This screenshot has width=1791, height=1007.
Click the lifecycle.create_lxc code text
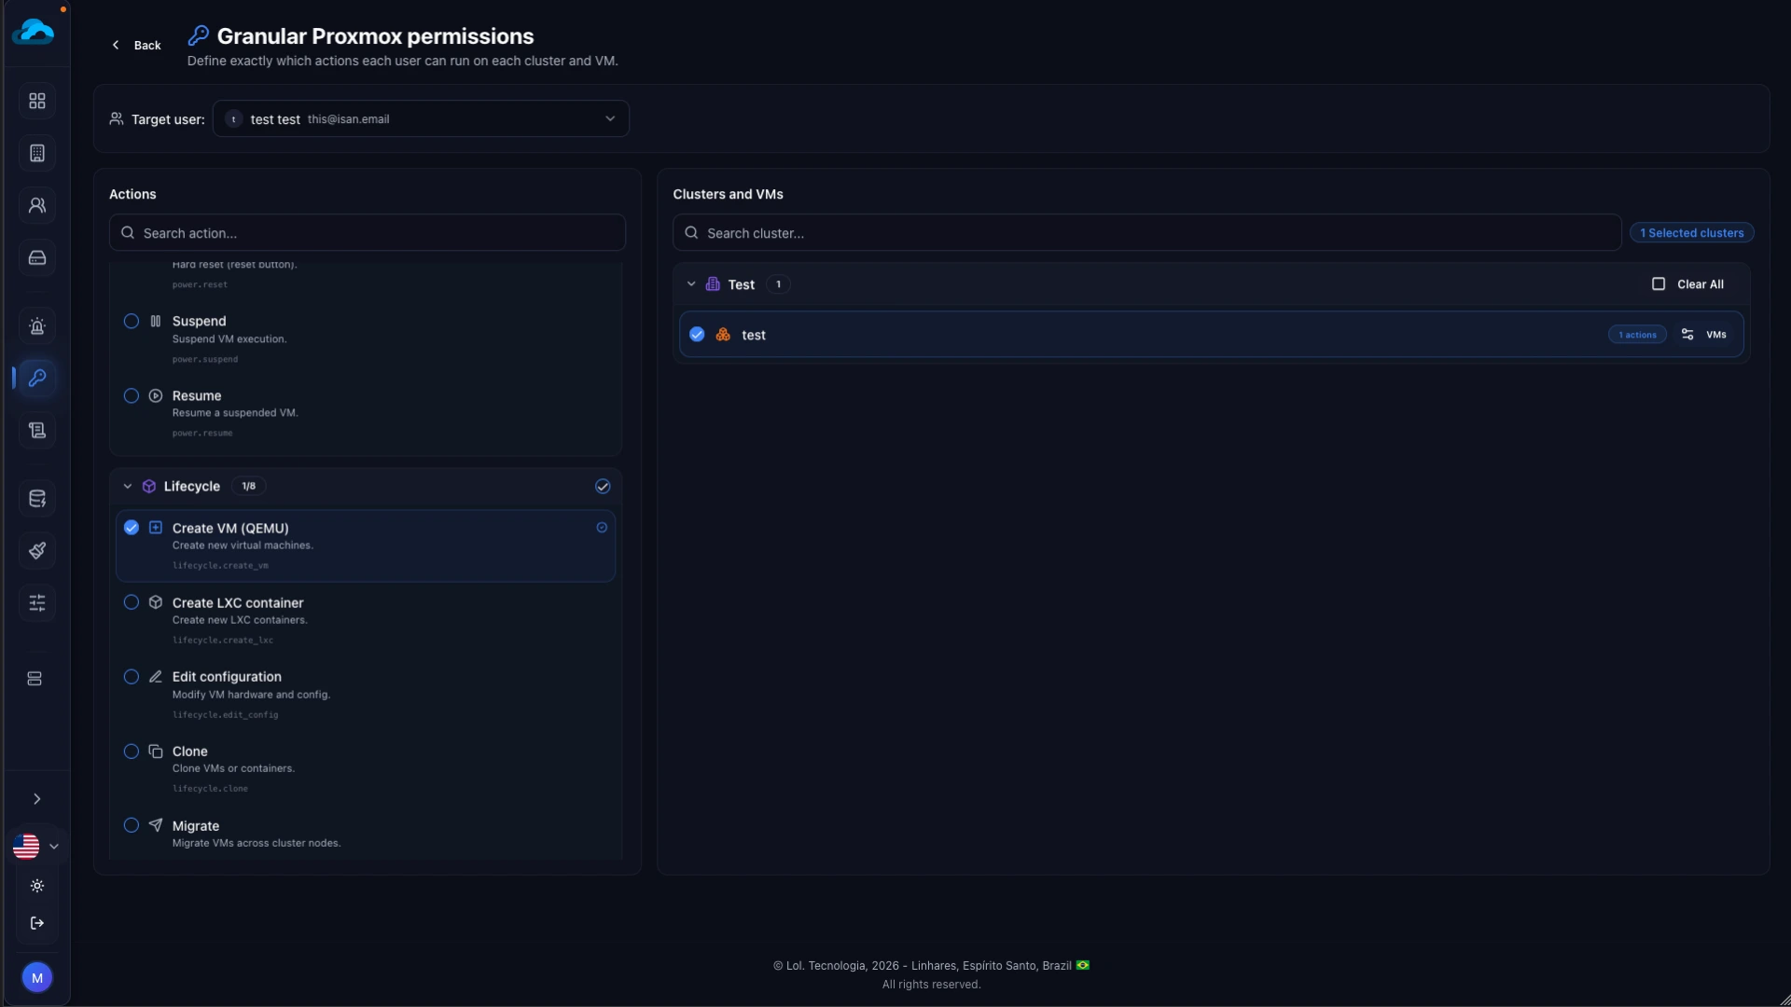tap(223, 641)
